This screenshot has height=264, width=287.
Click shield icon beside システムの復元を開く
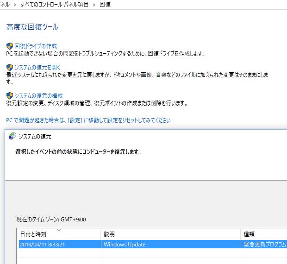[10, 67]
